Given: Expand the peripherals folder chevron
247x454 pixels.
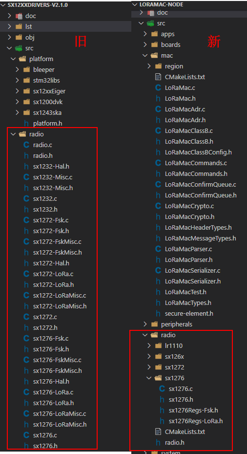Looking at the screenshot, I should 145,324.
